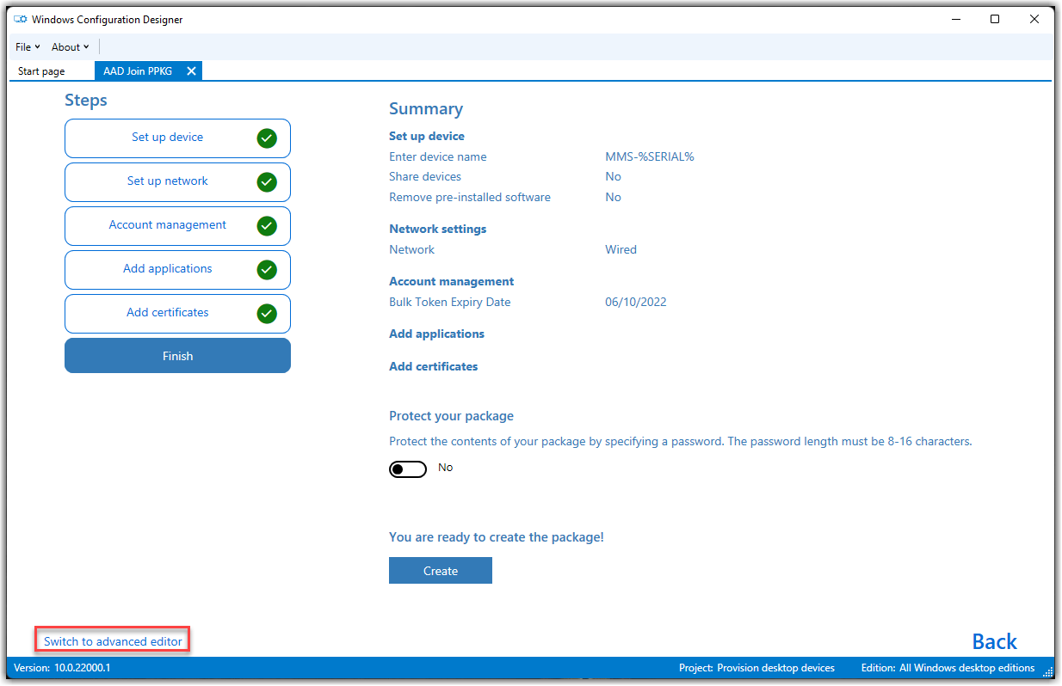
Task: Maximize the Windows Configuration Designer window
Action: click(995, 19)
